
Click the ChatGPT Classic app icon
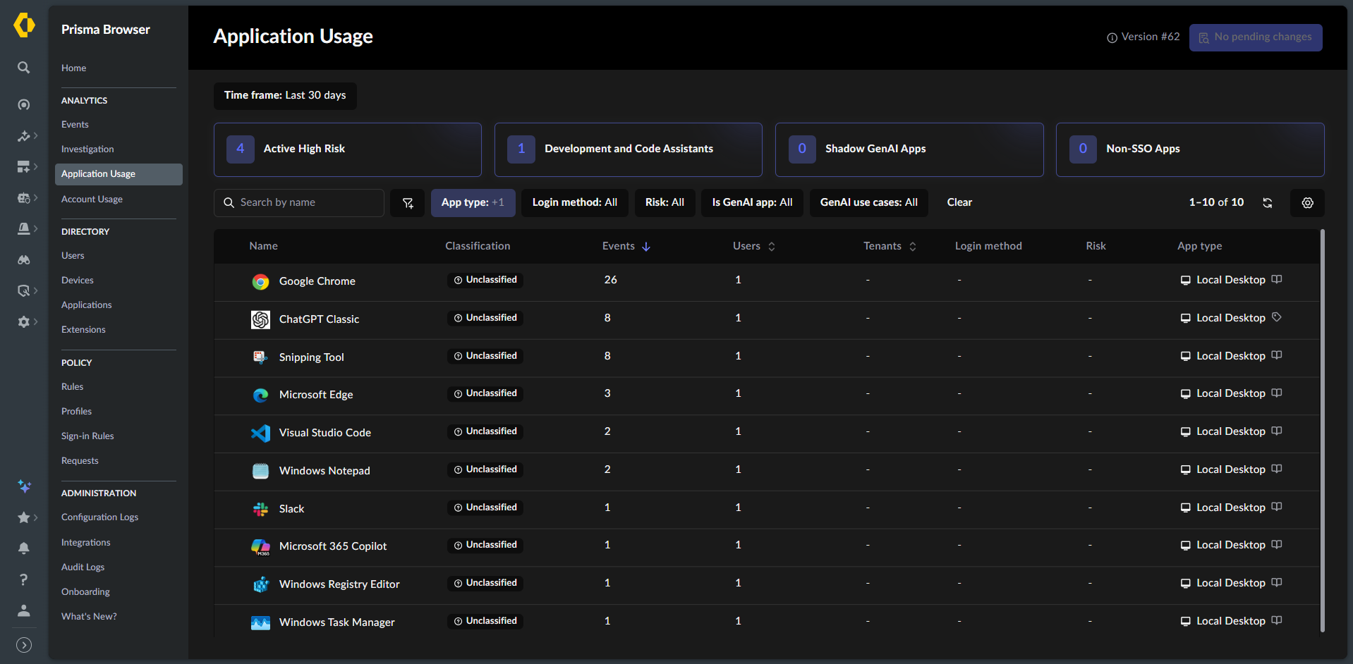point(260,320)
